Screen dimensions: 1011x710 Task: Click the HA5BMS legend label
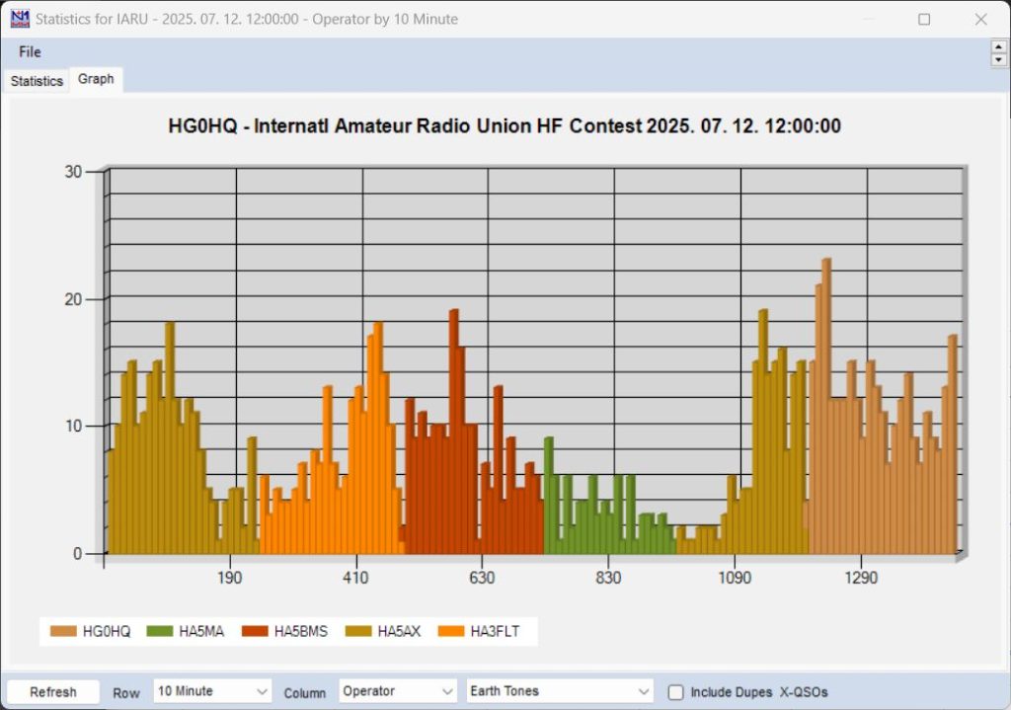tap(301, 631)
